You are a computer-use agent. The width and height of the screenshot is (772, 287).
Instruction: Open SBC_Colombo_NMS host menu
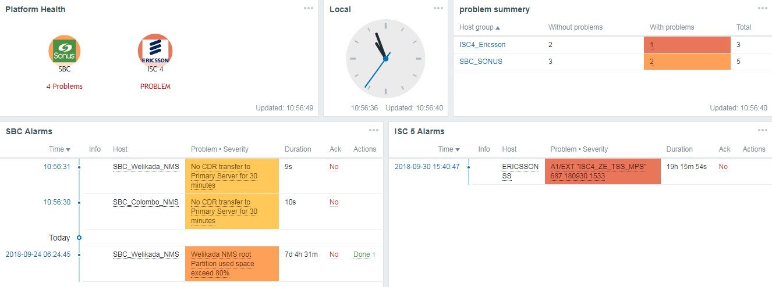point(146,202)
